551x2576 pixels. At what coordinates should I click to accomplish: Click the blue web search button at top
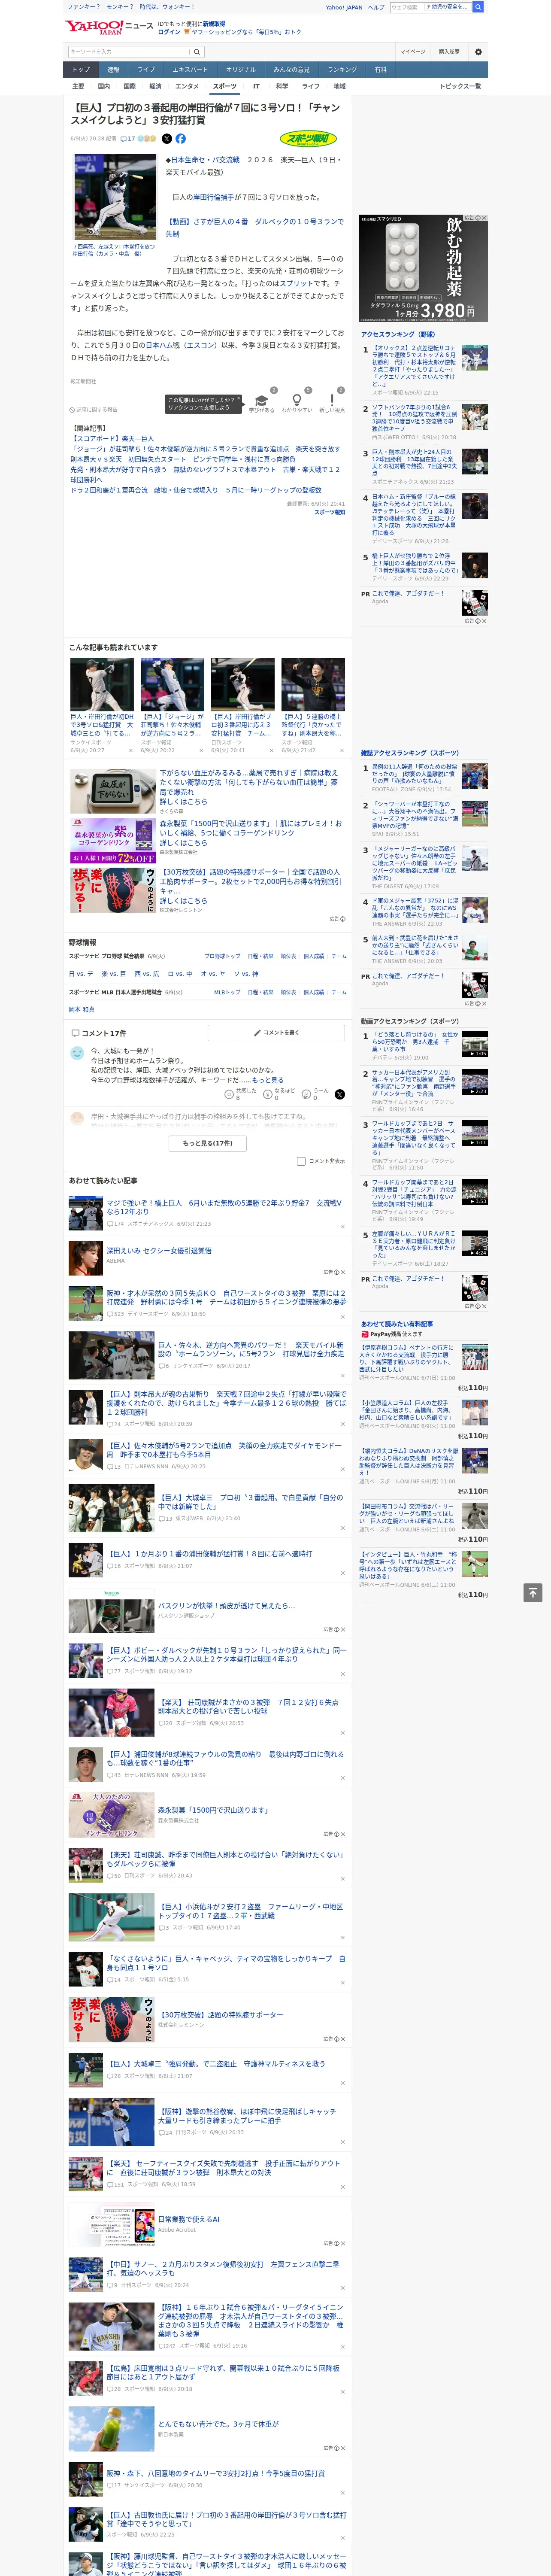pyautogui.click(x=478, y=7)
